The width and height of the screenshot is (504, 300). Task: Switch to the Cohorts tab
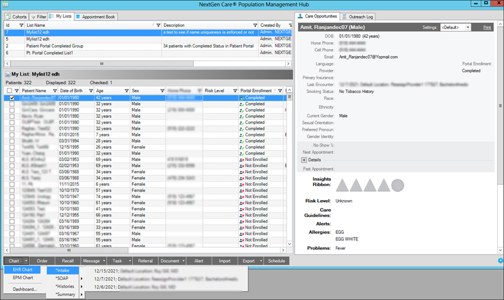(16, 17)
